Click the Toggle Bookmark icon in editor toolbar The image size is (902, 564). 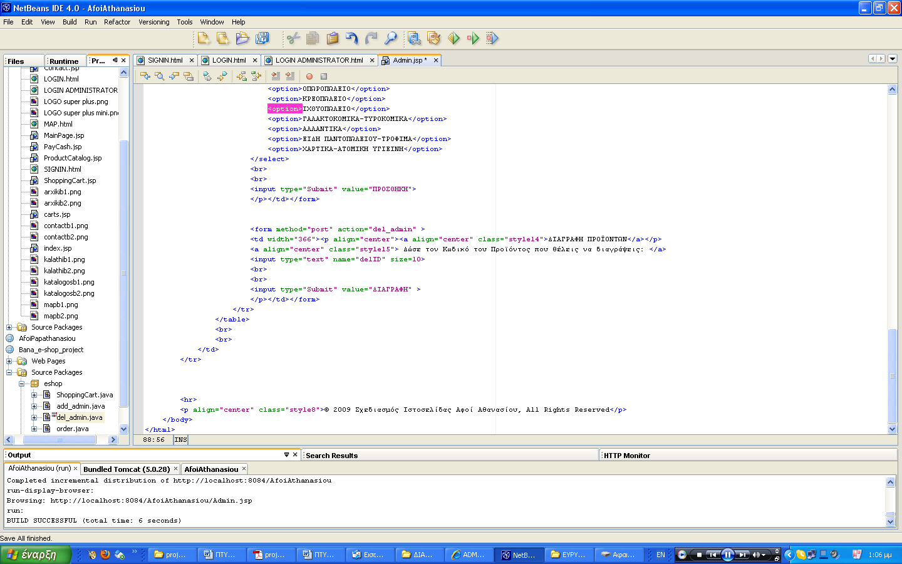(207, 76)
